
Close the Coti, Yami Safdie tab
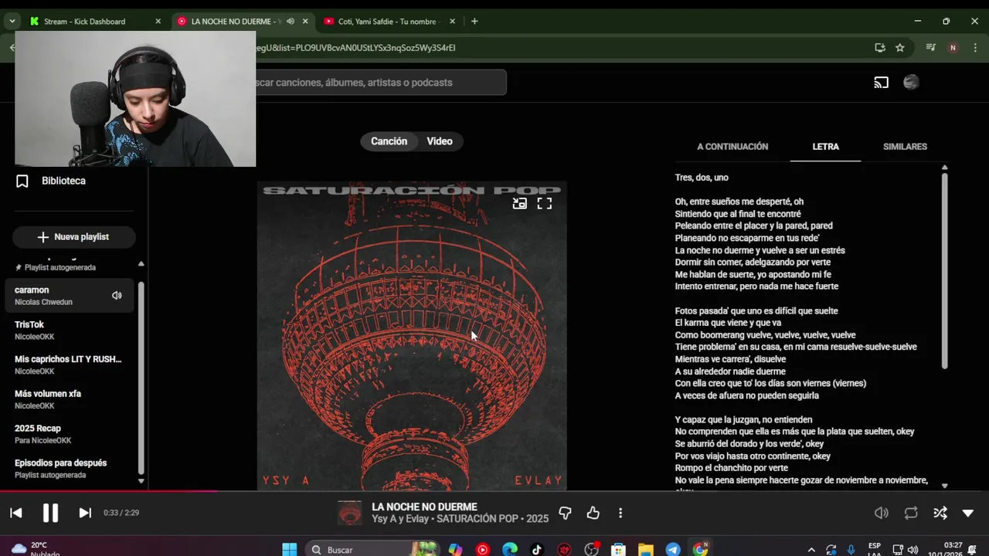[452, 22]
